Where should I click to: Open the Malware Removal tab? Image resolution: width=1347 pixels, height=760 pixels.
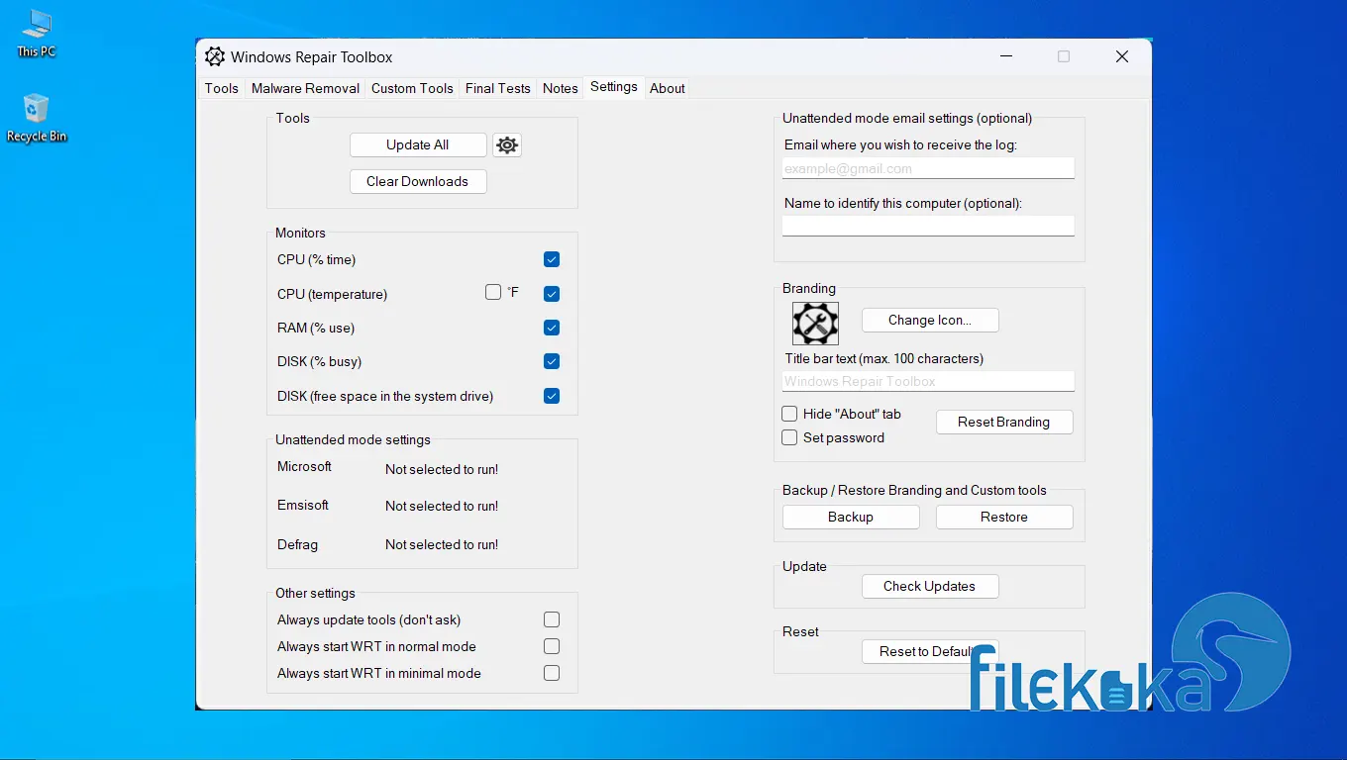tap(305, 88)
